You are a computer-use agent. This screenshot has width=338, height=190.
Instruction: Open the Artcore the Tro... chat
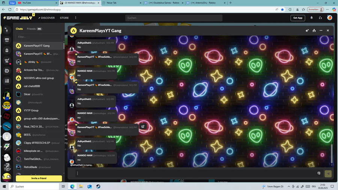(39, 70)
